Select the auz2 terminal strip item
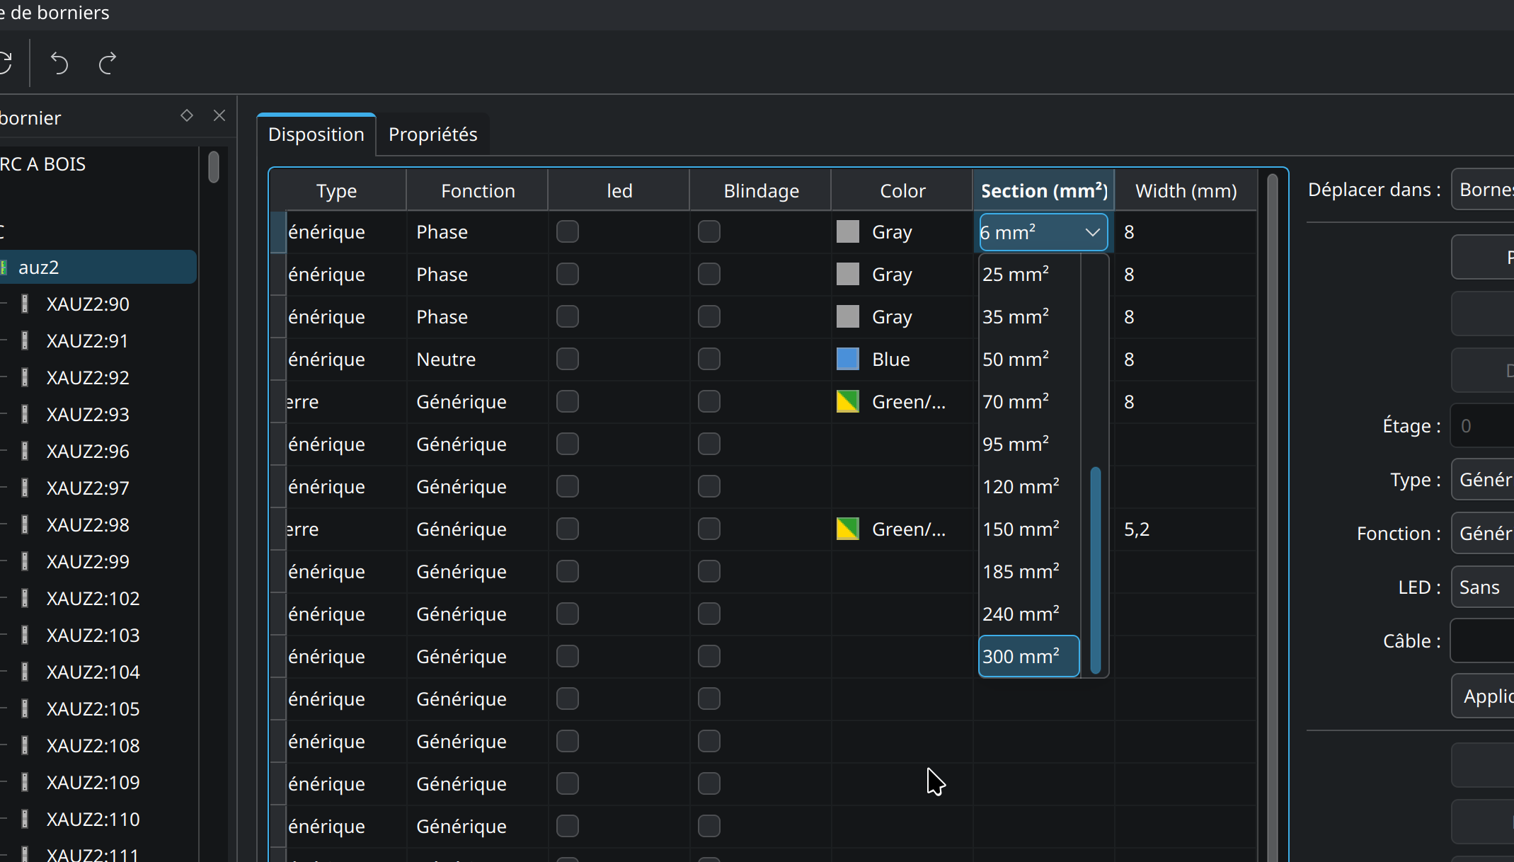The image size is (1514, 862). (98, 267)
